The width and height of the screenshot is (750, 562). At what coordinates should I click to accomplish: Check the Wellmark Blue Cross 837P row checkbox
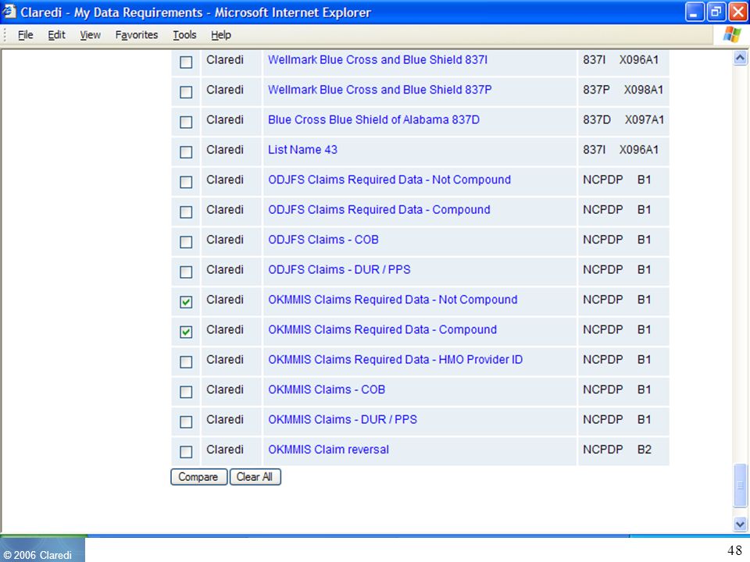(x=186, y=92)
